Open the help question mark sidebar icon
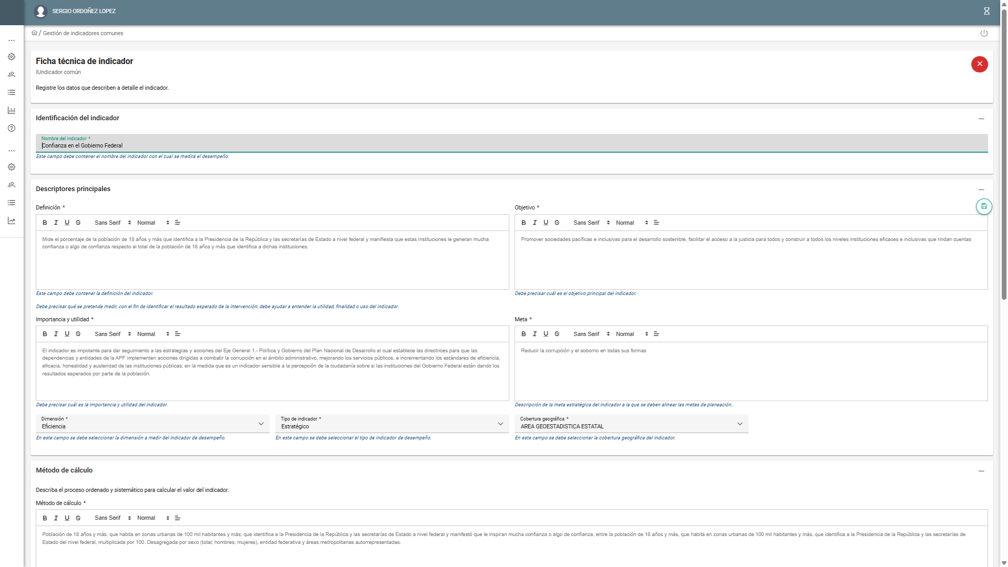The image size is (1008, 567). click(x=12, y=128)
